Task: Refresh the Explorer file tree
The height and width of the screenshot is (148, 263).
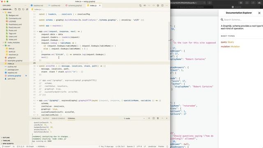Action: tap(23, 9)
